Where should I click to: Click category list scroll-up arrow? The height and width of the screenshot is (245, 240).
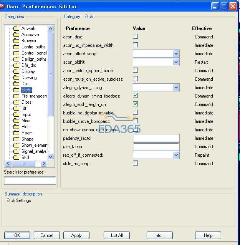[x=50, y=28]
